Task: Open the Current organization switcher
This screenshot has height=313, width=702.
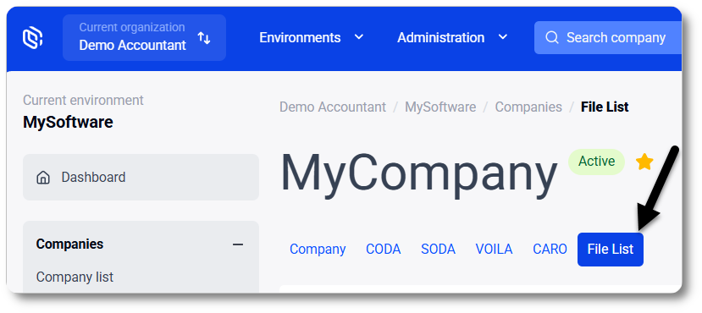Action: 144,37
